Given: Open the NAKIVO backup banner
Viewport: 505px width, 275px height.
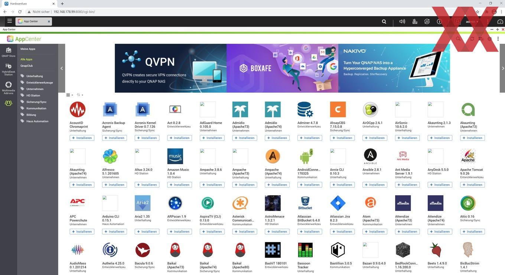Looking at the screenshot, I should click(394, 68).
